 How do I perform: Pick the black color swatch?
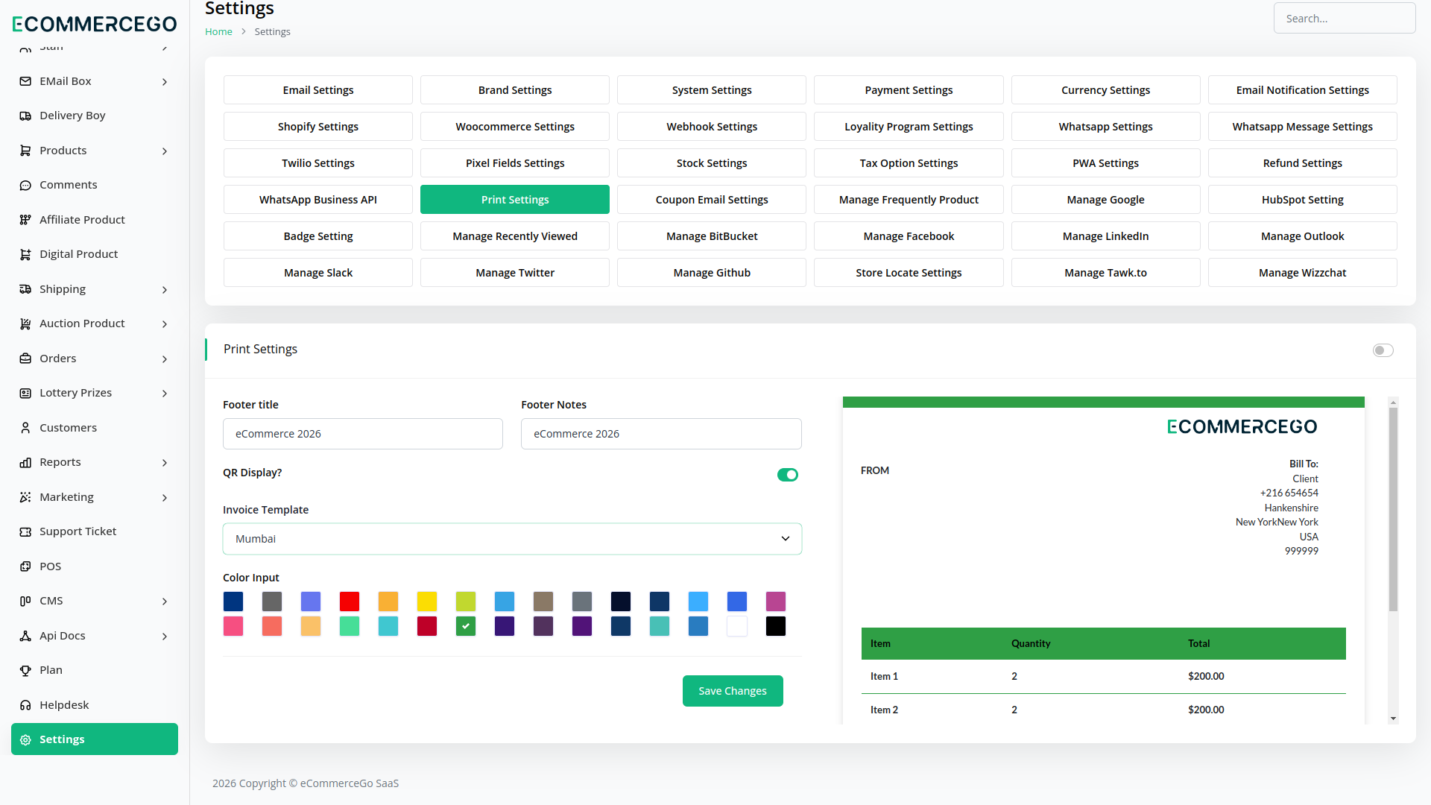(x=776, y=626)
